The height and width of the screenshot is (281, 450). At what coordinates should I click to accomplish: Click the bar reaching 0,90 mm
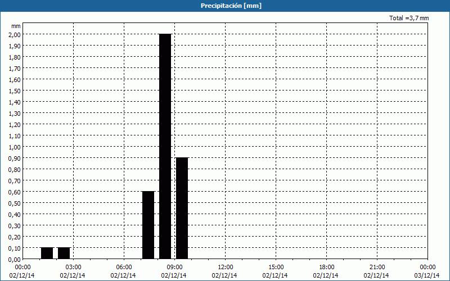[x=182, y=208]
